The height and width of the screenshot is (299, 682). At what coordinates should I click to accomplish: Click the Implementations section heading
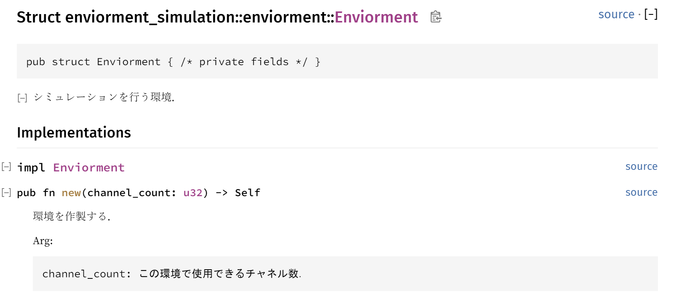point(74,133)
